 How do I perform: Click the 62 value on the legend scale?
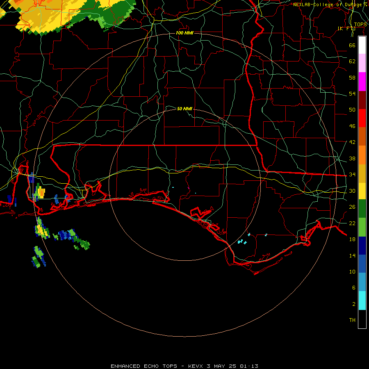click(352, 61)
